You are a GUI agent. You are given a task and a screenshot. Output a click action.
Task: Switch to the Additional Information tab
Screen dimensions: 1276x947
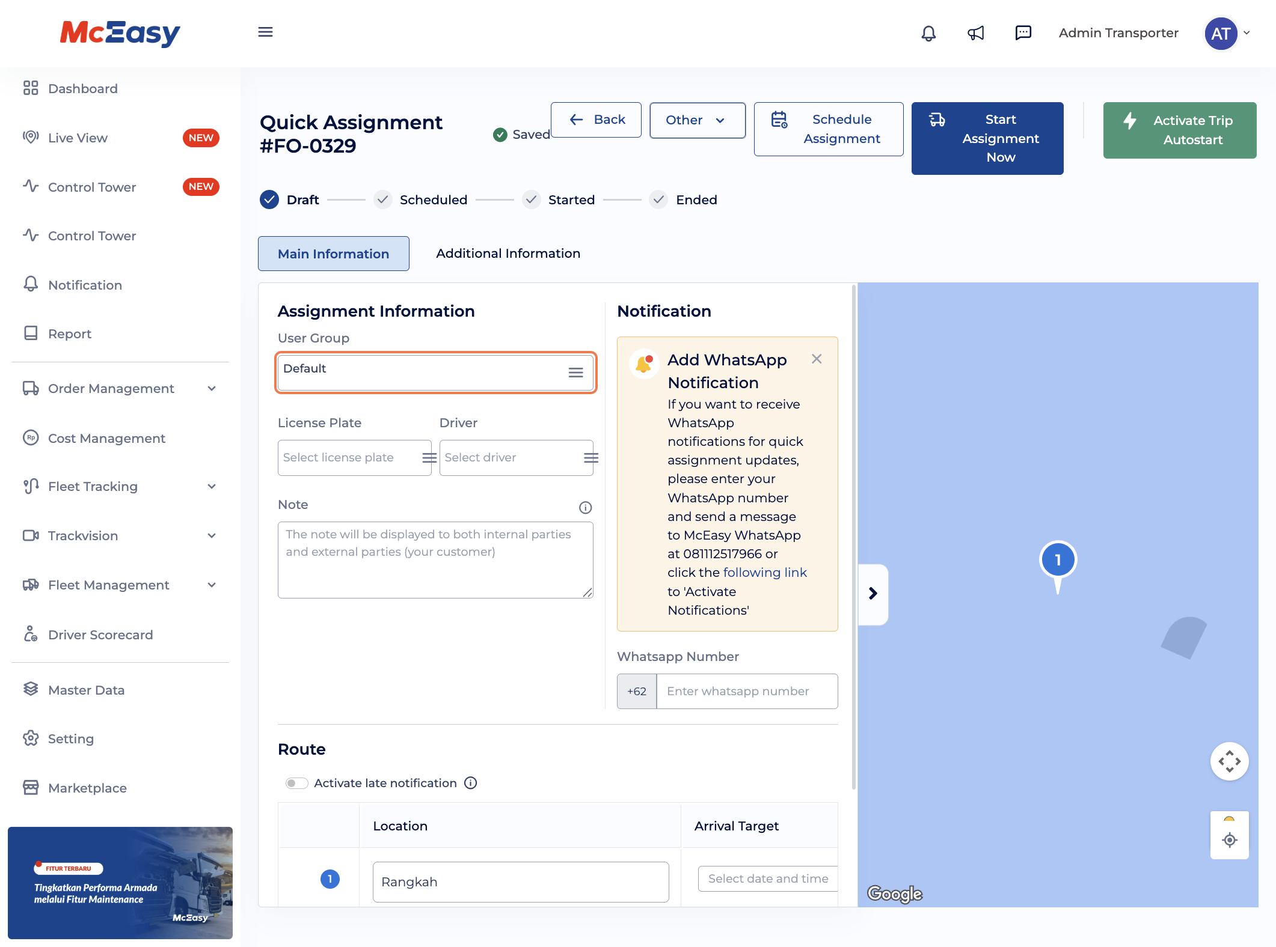coord(508,254)
